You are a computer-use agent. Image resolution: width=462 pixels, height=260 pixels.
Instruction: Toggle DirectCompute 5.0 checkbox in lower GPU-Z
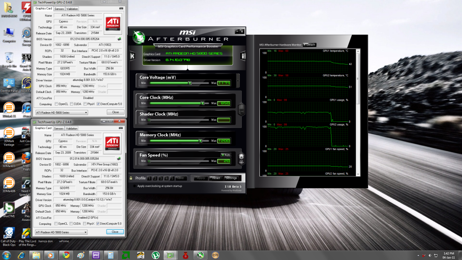click(x=97, y=224)
